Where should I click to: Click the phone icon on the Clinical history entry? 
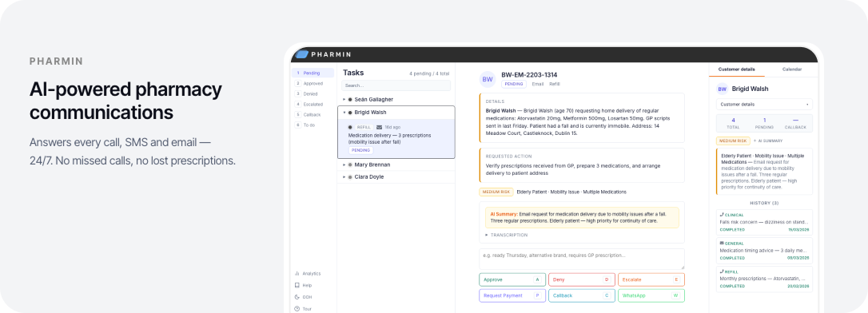click(721, 215)
